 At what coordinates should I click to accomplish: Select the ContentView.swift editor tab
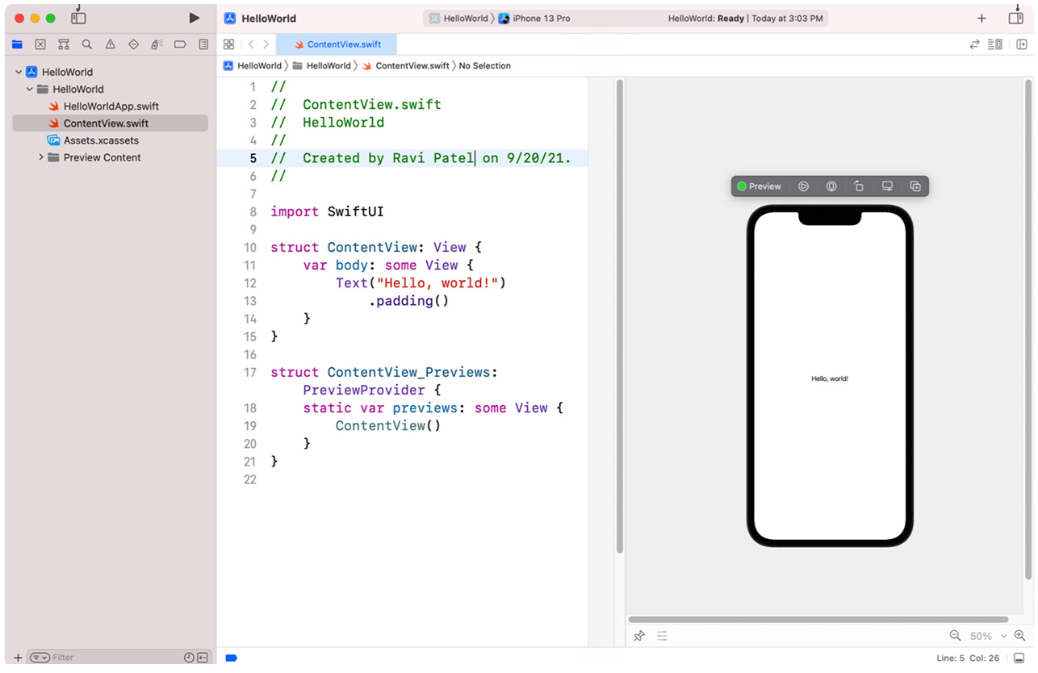pos(337,44)
